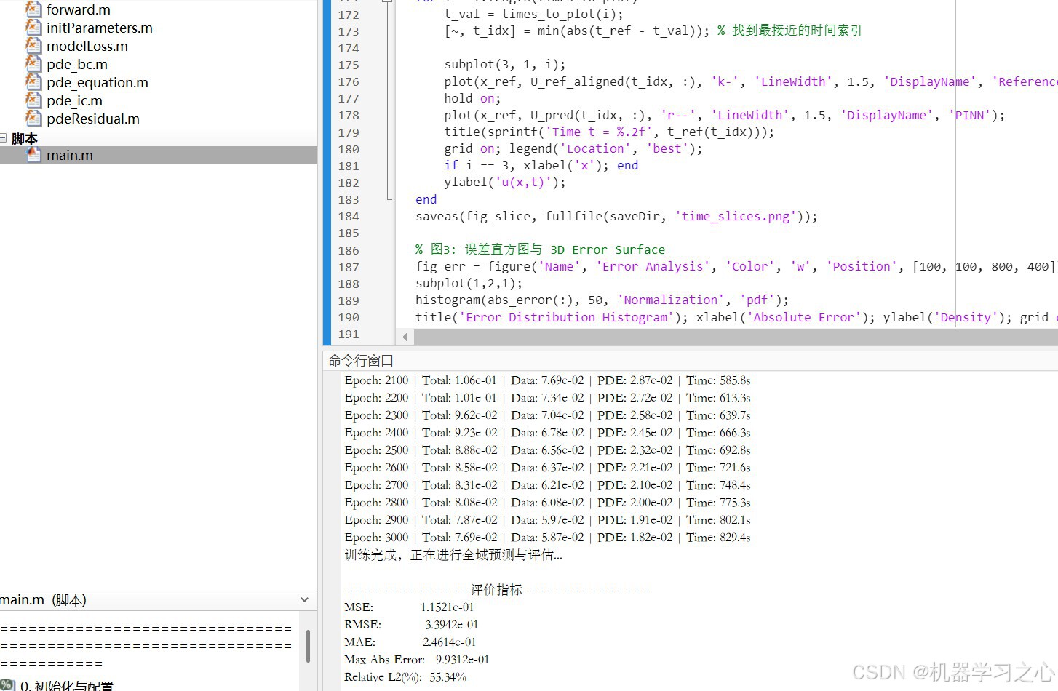Image resolution: width=1058 pixels, height=691 pixels.
Task: Click the '训练完成，正在进行全域预测与评估...' message
Action: (453, 555)
